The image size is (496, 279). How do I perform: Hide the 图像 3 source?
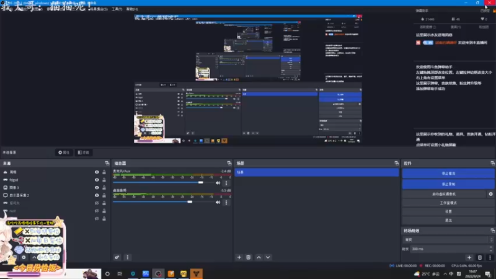coord(97,188)
